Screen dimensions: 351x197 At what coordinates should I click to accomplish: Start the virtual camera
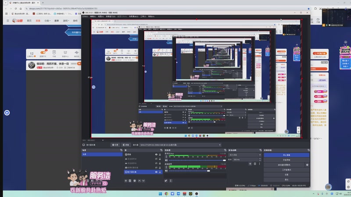284,165
